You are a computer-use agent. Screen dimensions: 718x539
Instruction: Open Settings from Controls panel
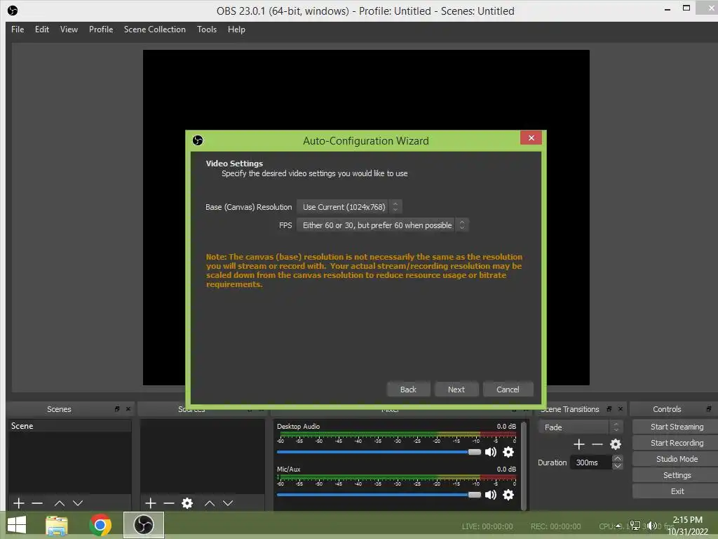[x=677, y=475]
